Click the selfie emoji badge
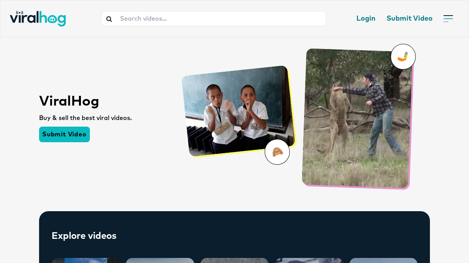The width and height of the screenshot is (469, 263). click(403, 56)
